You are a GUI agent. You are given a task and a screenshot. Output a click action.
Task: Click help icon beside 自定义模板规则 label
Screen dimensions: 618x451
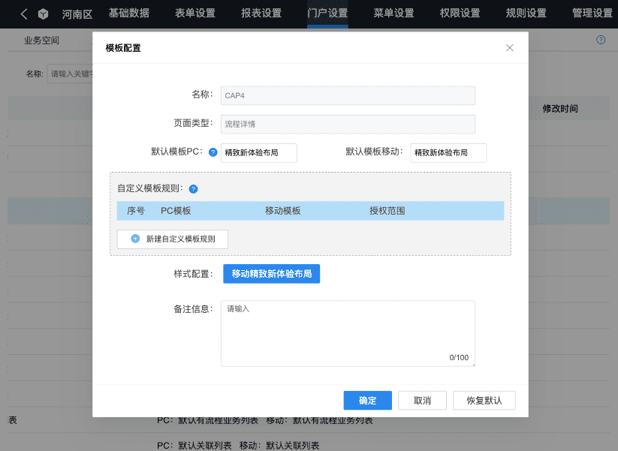point(193,189)
